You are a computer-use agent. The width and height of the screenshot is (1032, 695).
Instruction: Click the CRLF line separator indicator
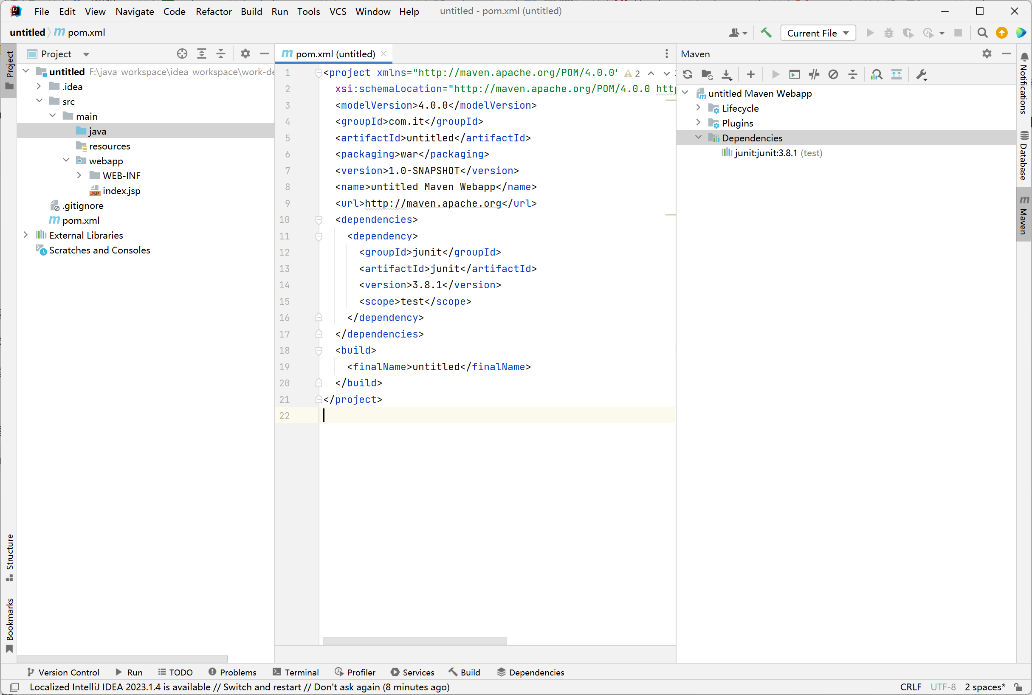pyautogui.click(x=911, y=687)
